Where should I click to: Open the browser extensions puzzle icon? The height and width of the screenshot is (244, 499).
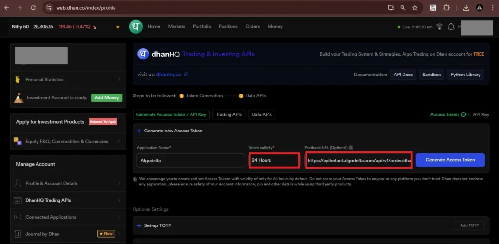click(446, 8)
